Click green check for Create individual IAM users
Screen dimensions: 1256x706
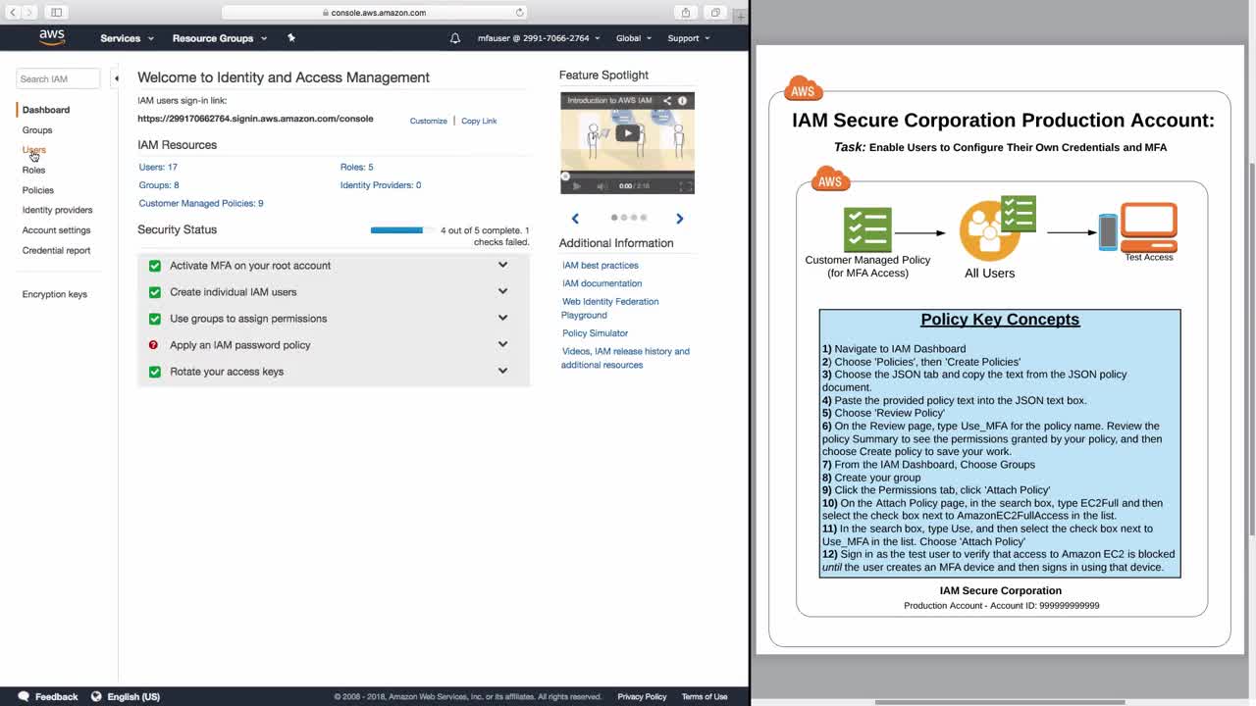point(154,292)
